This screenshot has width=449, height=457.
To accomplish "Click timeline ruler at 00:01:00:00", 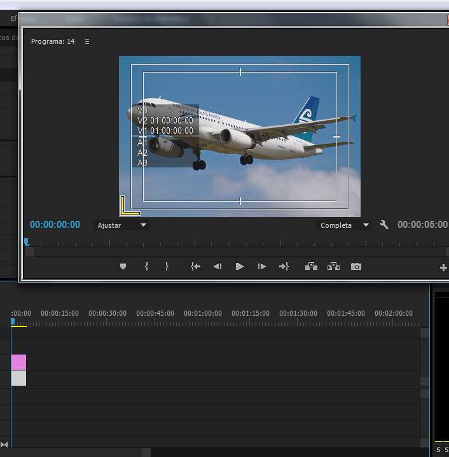I will (x=203, y=313).
